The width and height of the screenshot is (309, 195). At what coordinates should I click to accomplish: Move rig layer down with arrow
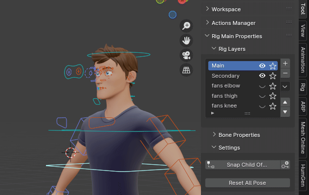(x=285, y=112)
